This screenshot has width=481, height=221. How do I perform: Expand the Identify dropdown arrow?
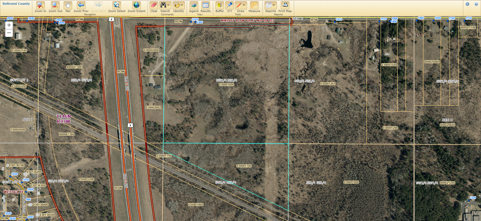[x=182, y=5]
